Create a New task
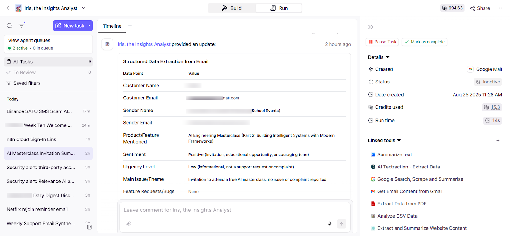Viewport: 510px width, 236px height. [70, 26]
